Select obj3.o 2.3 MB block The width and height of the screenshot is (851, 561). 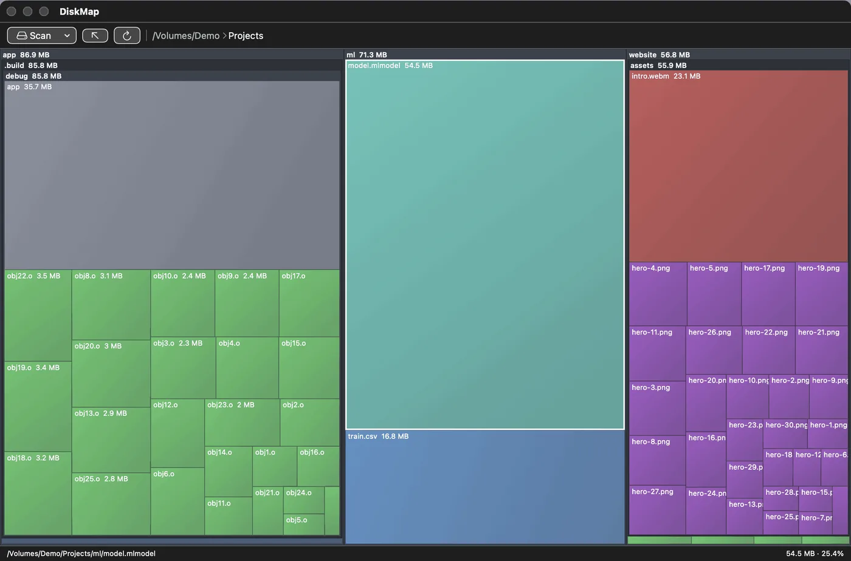coord(184,368)
